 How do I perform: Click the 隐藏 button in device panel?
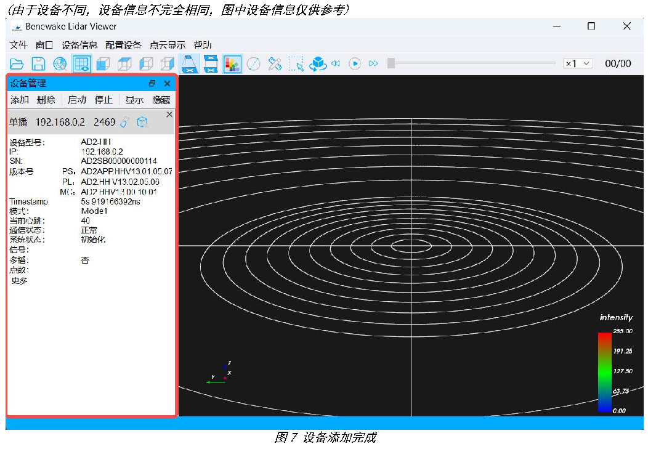click(x=161, y=100)
